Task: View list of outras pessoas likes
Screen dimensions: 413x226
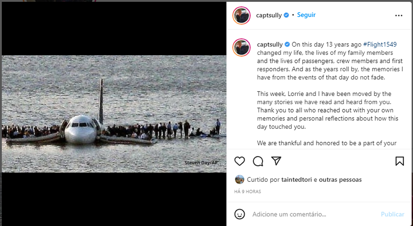Action: click(340, 179)
